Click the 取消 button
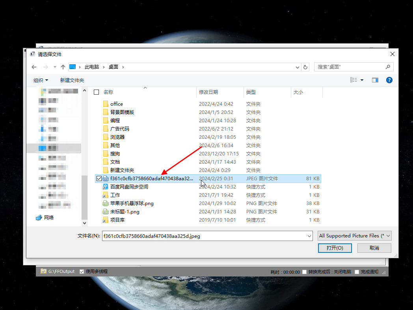Image resolution: width=413 pixels, height=310 pixels. click(374, 248)
